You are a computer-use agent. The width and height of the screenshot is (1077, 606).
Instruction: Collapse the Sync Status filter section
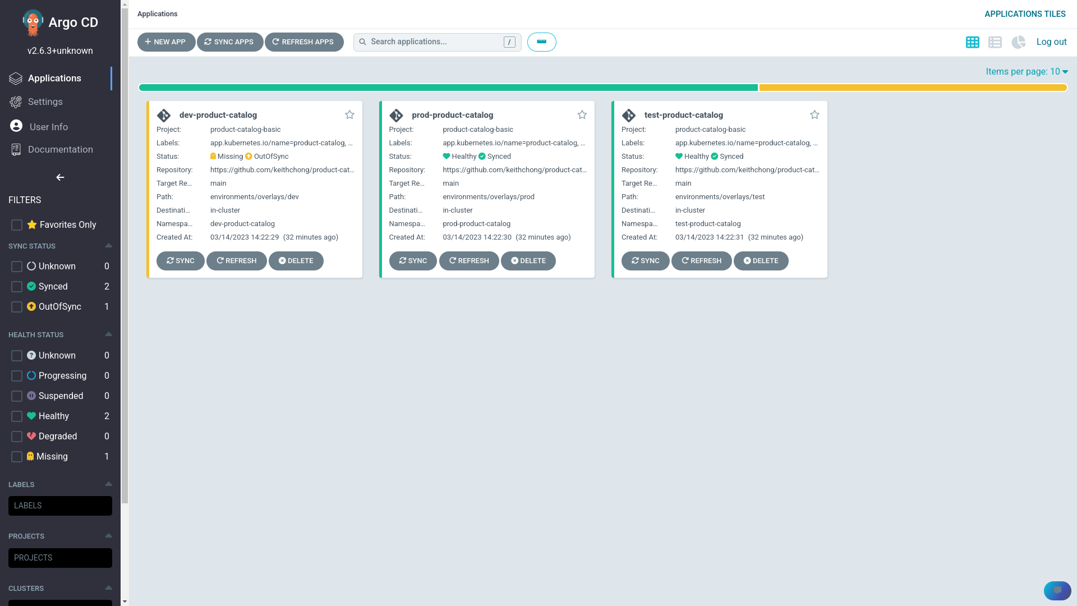click(x=108, y=246)
